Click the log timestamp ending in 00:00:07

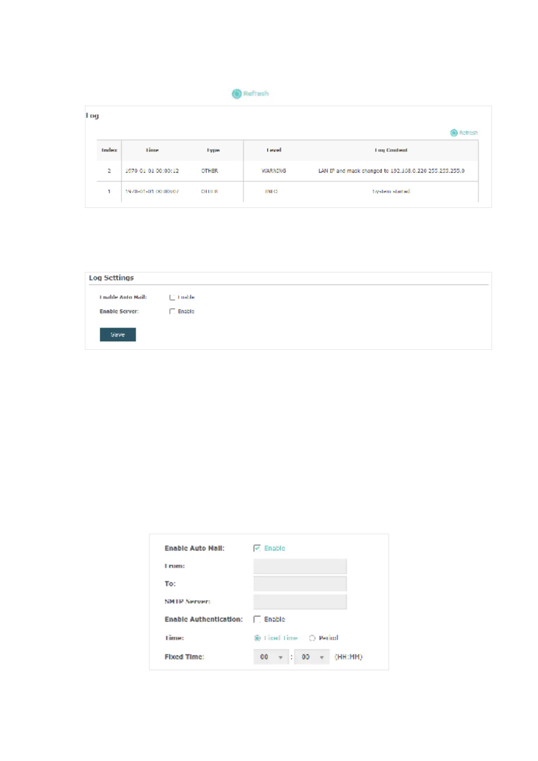coord(152,192)
